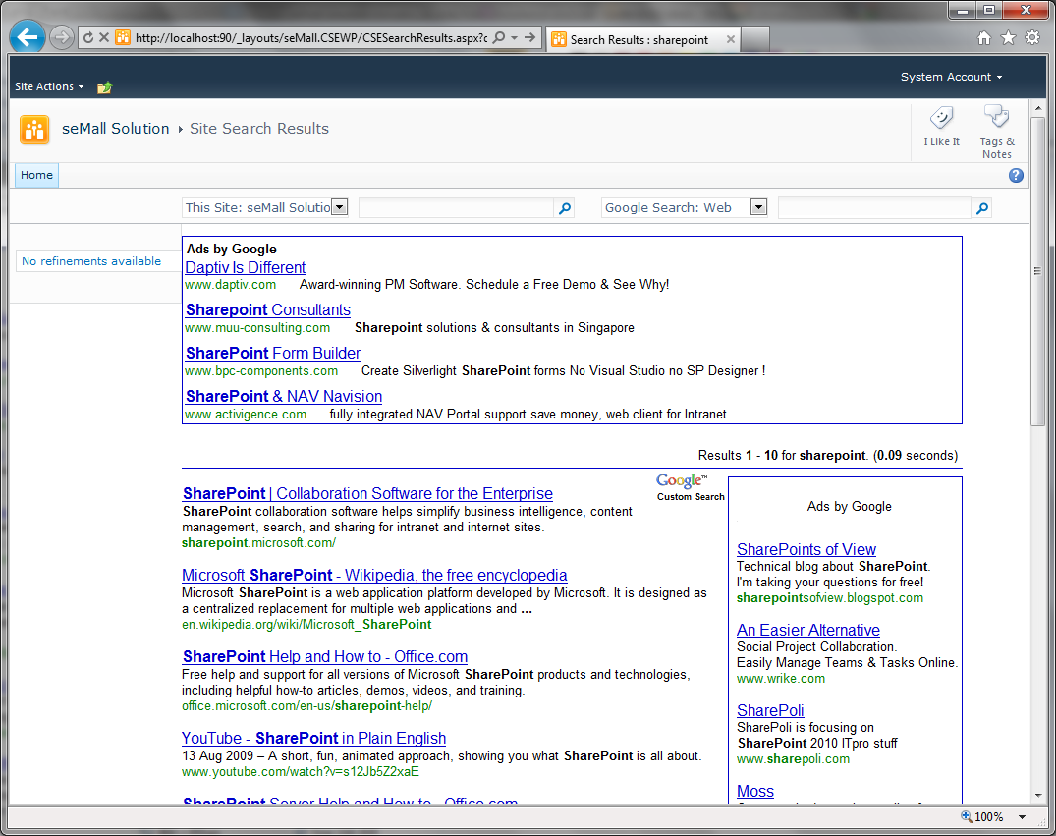Image resolution: width=1056 pixels, height=836 pixels.
Task: Click the Google Search text input field
Action: [x=873, y=208]
